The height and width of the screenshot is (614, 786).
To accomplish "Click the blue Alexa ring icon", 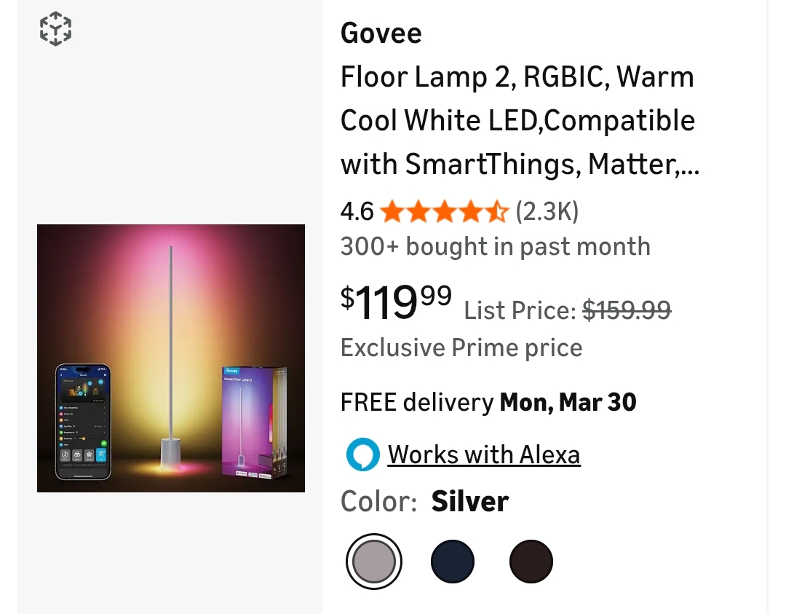I will point(362,455).
